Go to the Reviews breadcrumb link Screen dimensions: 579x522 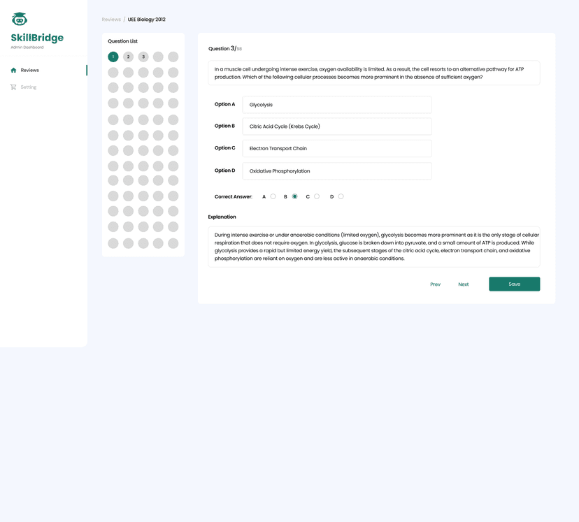point(111,20)
